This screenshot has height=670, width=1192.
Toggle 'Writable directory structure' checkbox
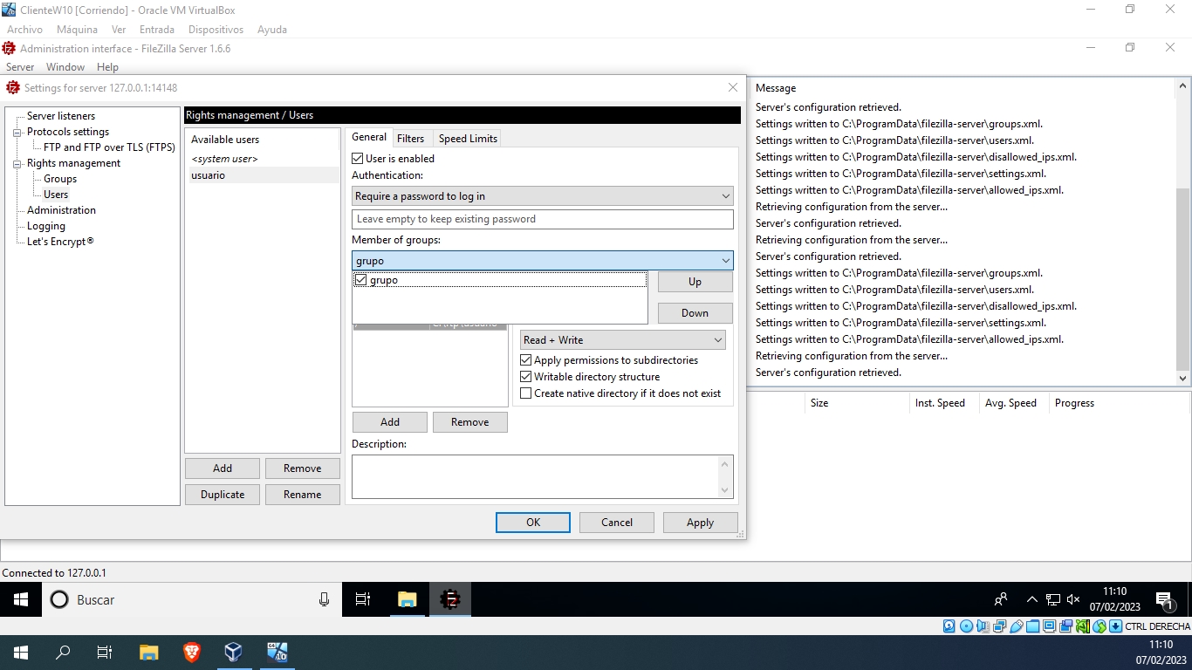tap(525, 377)
